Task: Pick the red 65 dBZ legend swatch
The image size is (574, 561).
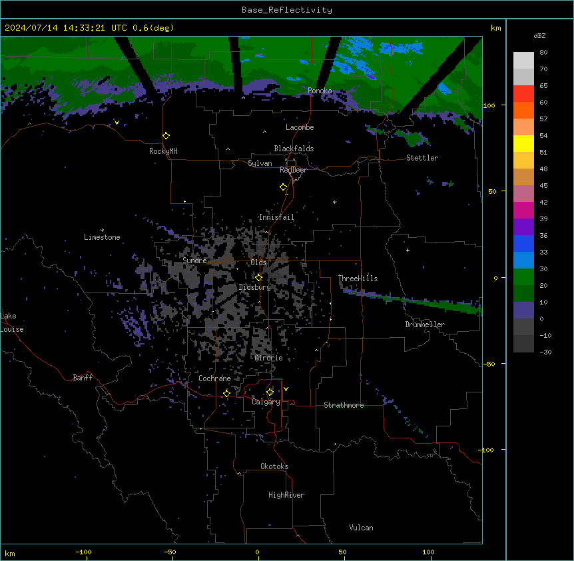Action: pos(523,93)
